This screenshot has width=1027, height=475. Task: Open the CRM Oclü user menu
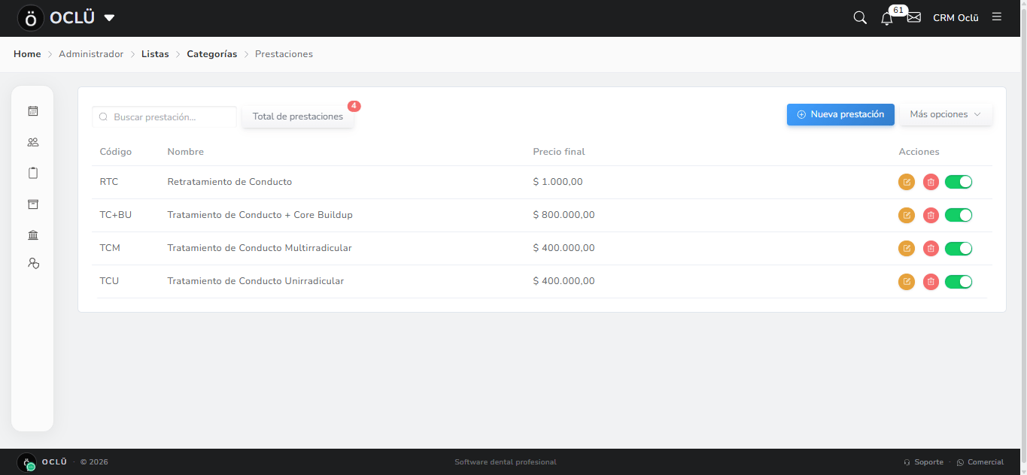click(956, 17)
